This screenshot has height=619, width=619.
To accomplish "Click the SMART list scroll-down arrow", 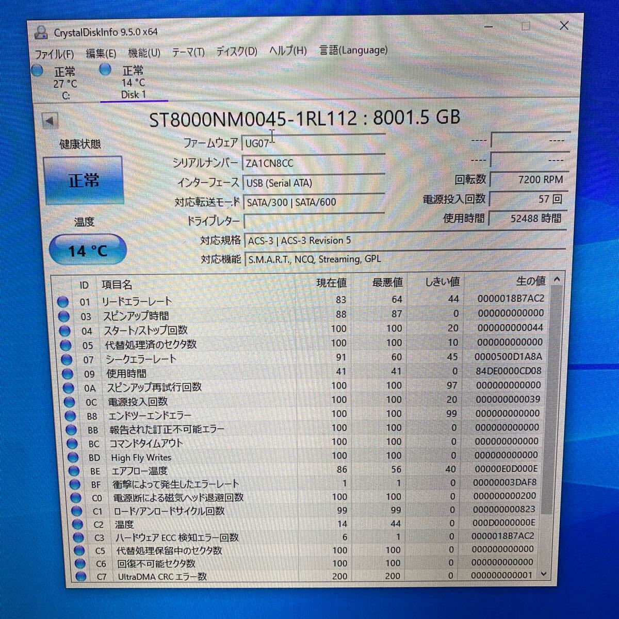I will pos(544,574).
